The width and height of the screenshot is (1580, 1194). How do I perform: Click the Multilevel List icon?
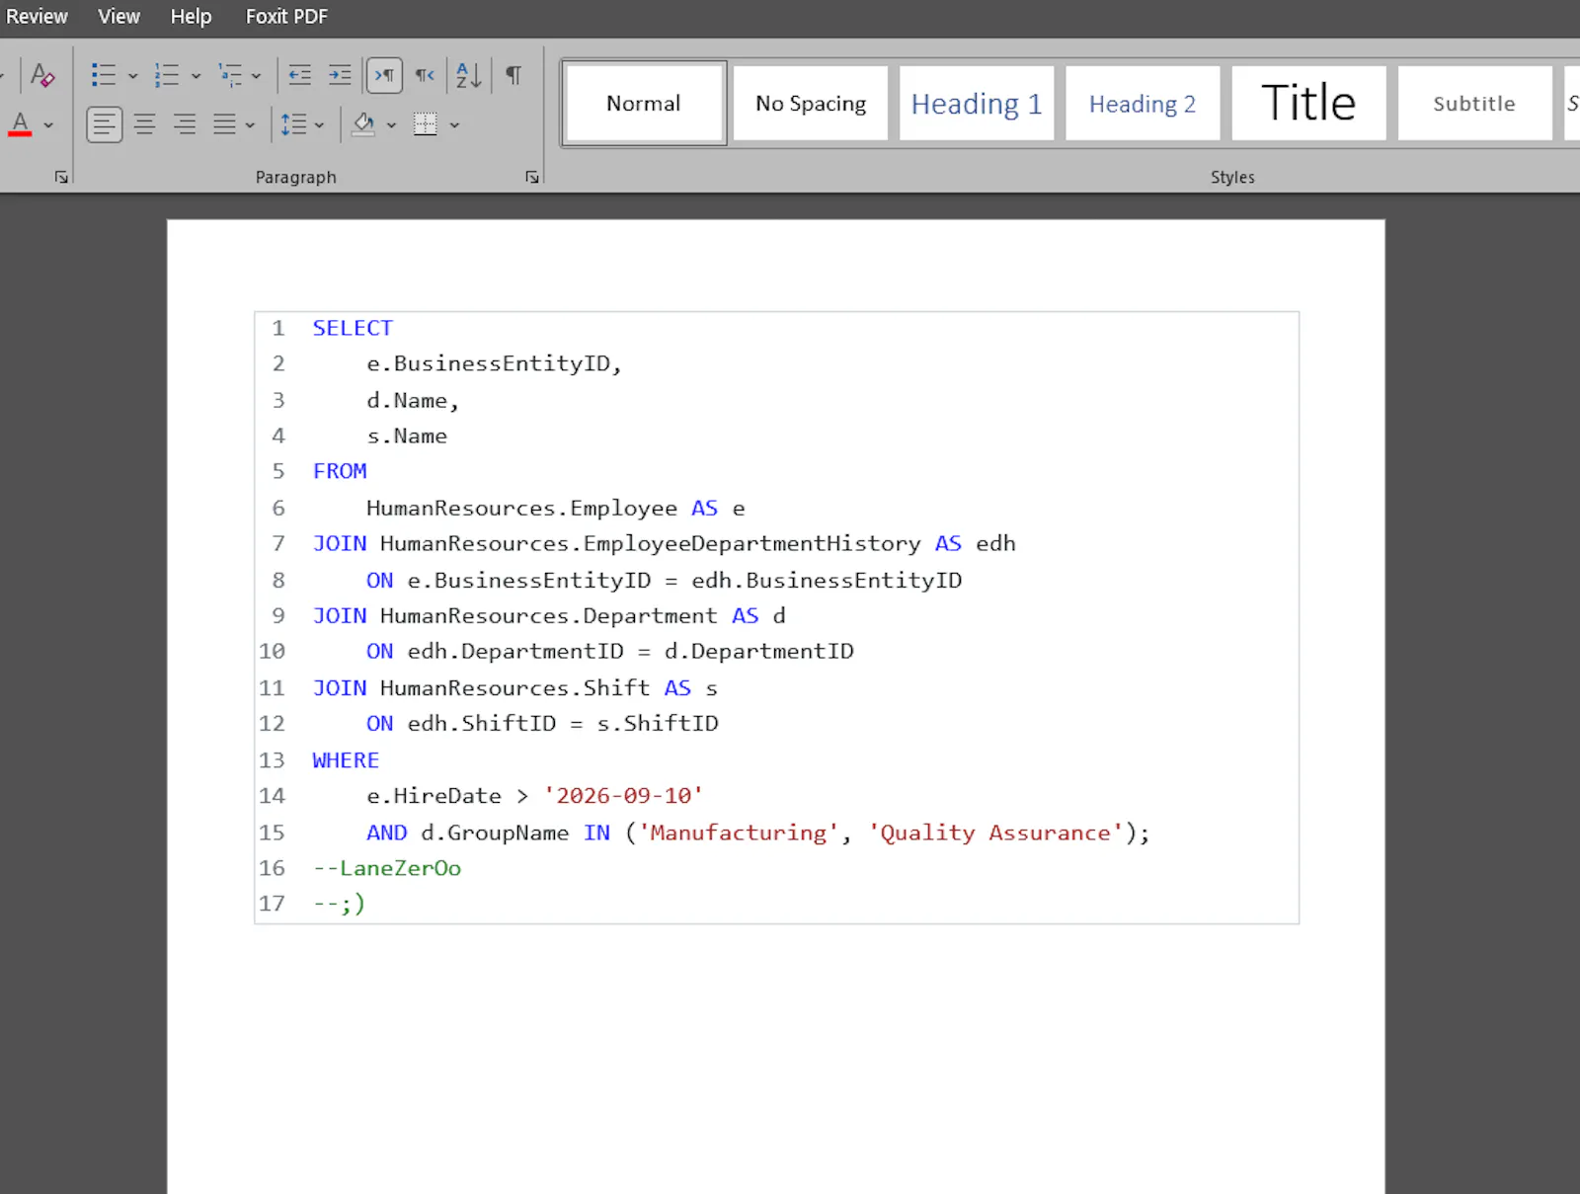pos(230,75)
